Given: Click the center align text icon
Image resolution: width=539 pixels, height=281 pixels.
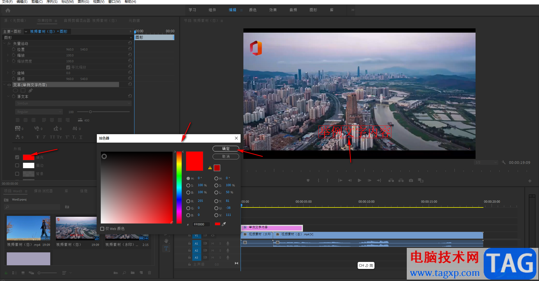Looking at the screenshot, I should 26,120.
